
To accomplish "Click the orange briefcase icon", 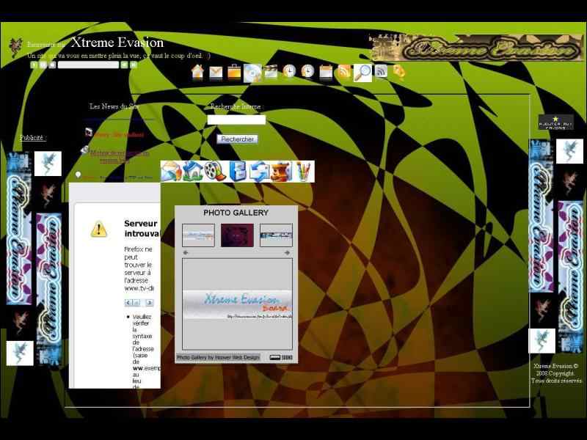I will coord(234,72).
